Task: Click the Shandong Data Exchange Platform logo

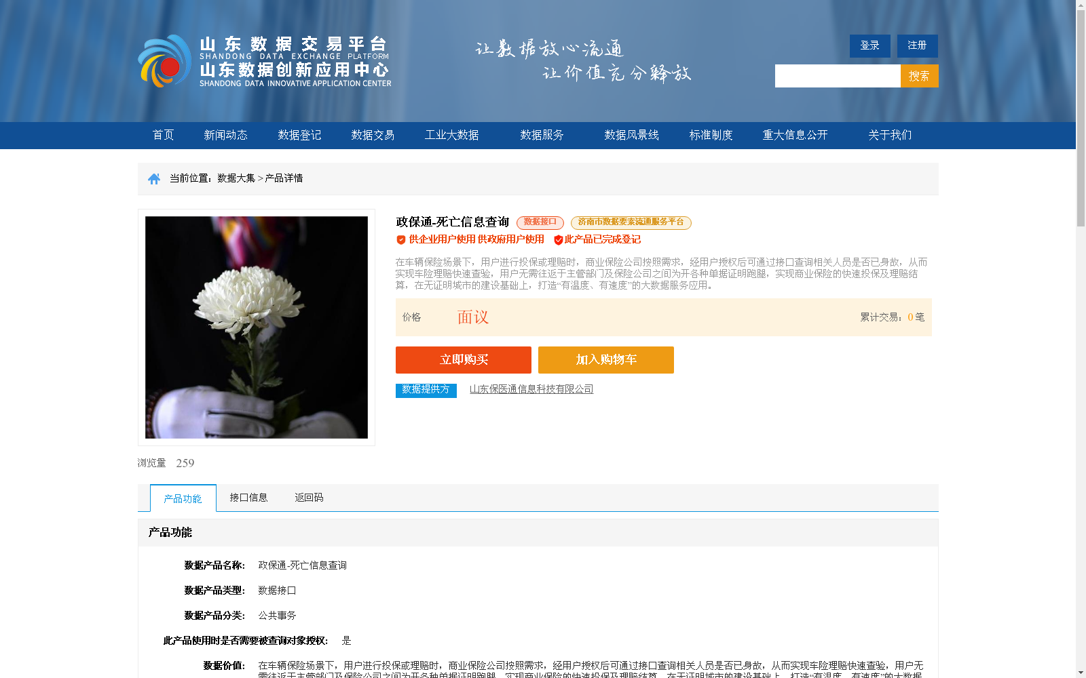Action: pyautogui.click(x=265, y=61)
